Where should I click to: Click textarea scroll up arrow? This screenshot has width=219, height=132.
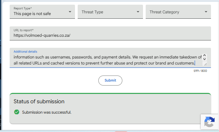[204, 55]
